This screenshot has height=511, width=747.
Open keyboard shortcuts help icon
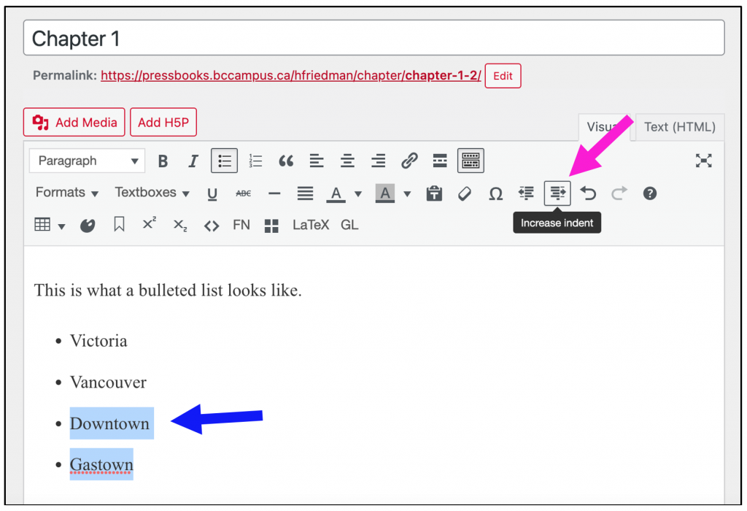650,193
